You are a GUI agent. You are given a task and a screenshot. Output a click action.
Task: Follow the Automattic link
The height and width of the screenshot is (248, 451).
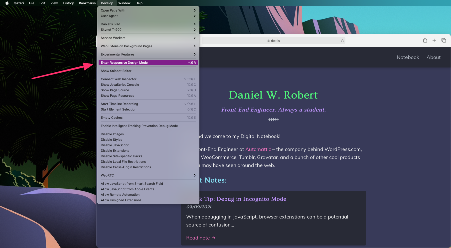coord(258,149)
